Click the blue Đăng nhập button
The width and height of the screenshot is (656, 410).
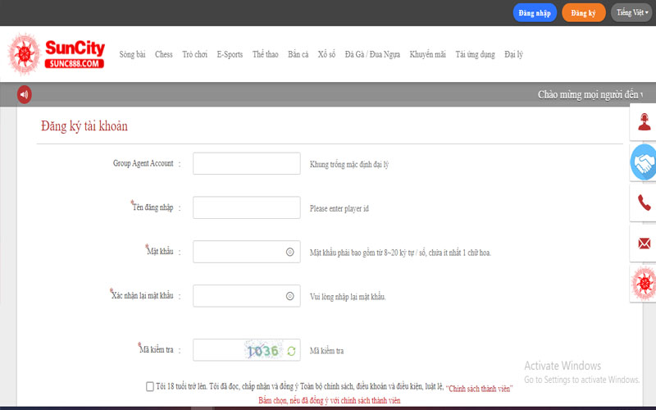pos(535,12)
